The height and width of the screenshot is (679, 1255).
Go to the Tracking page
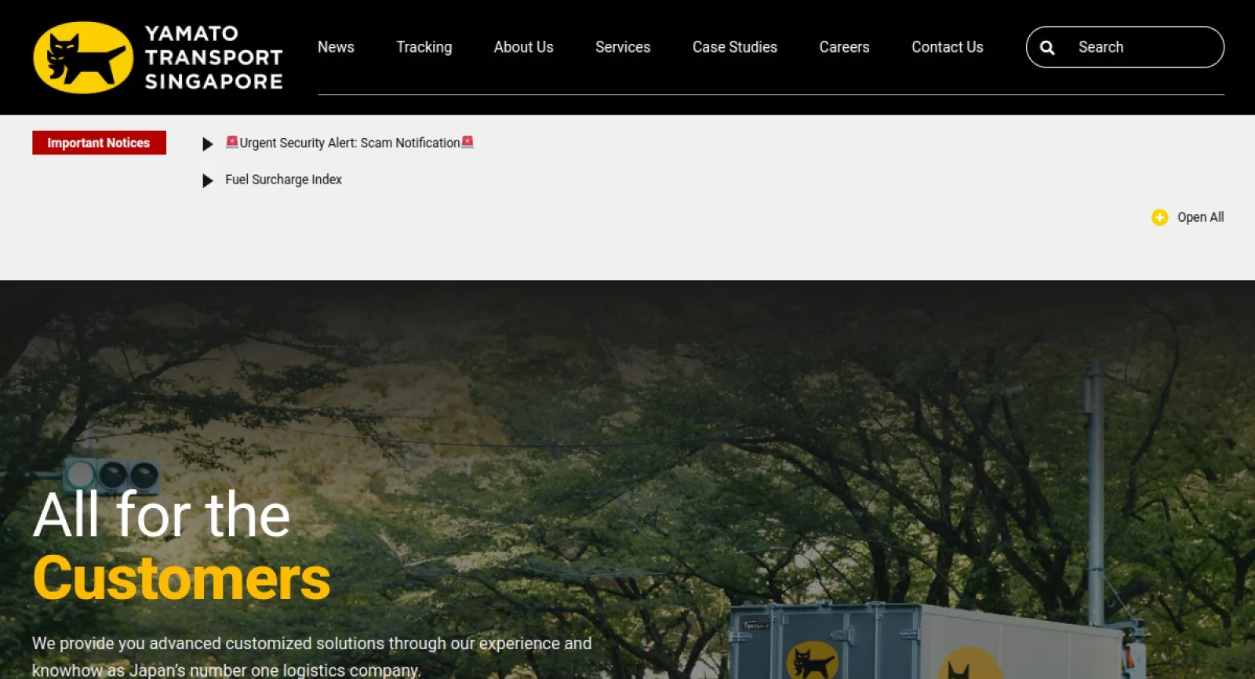coord(424,47)
